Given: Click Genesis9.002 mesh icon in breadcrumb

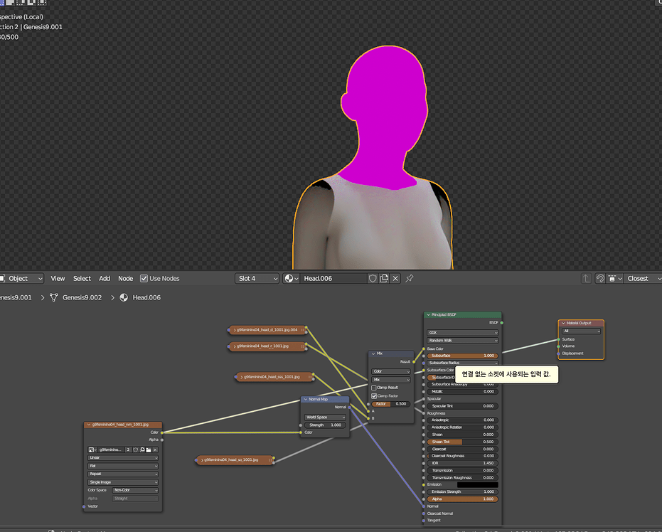Looking at the screenshot, I should [53, 298].
